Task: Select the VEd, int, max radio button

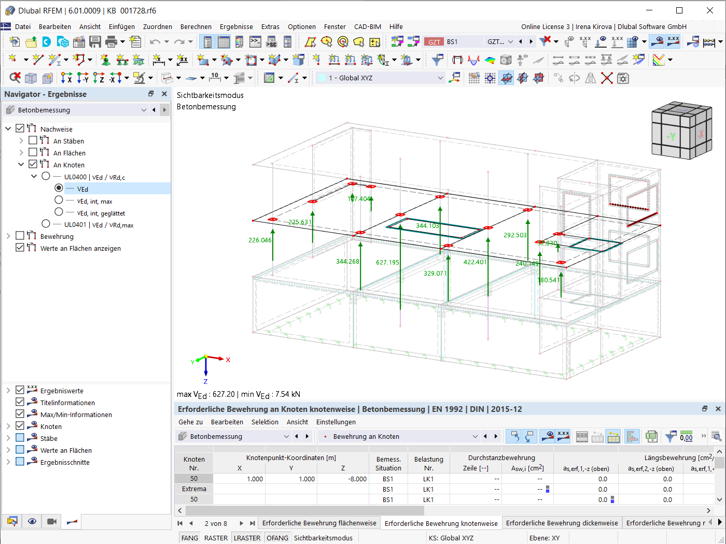Action: coord(59,200)
